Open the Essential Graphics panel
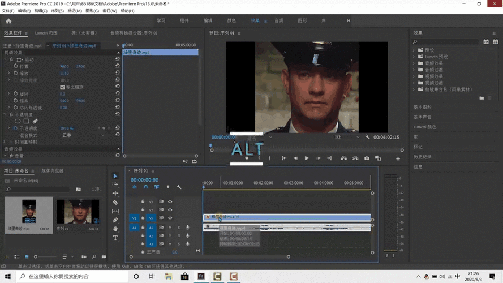 pyautogui.click(x=423, y=107)
